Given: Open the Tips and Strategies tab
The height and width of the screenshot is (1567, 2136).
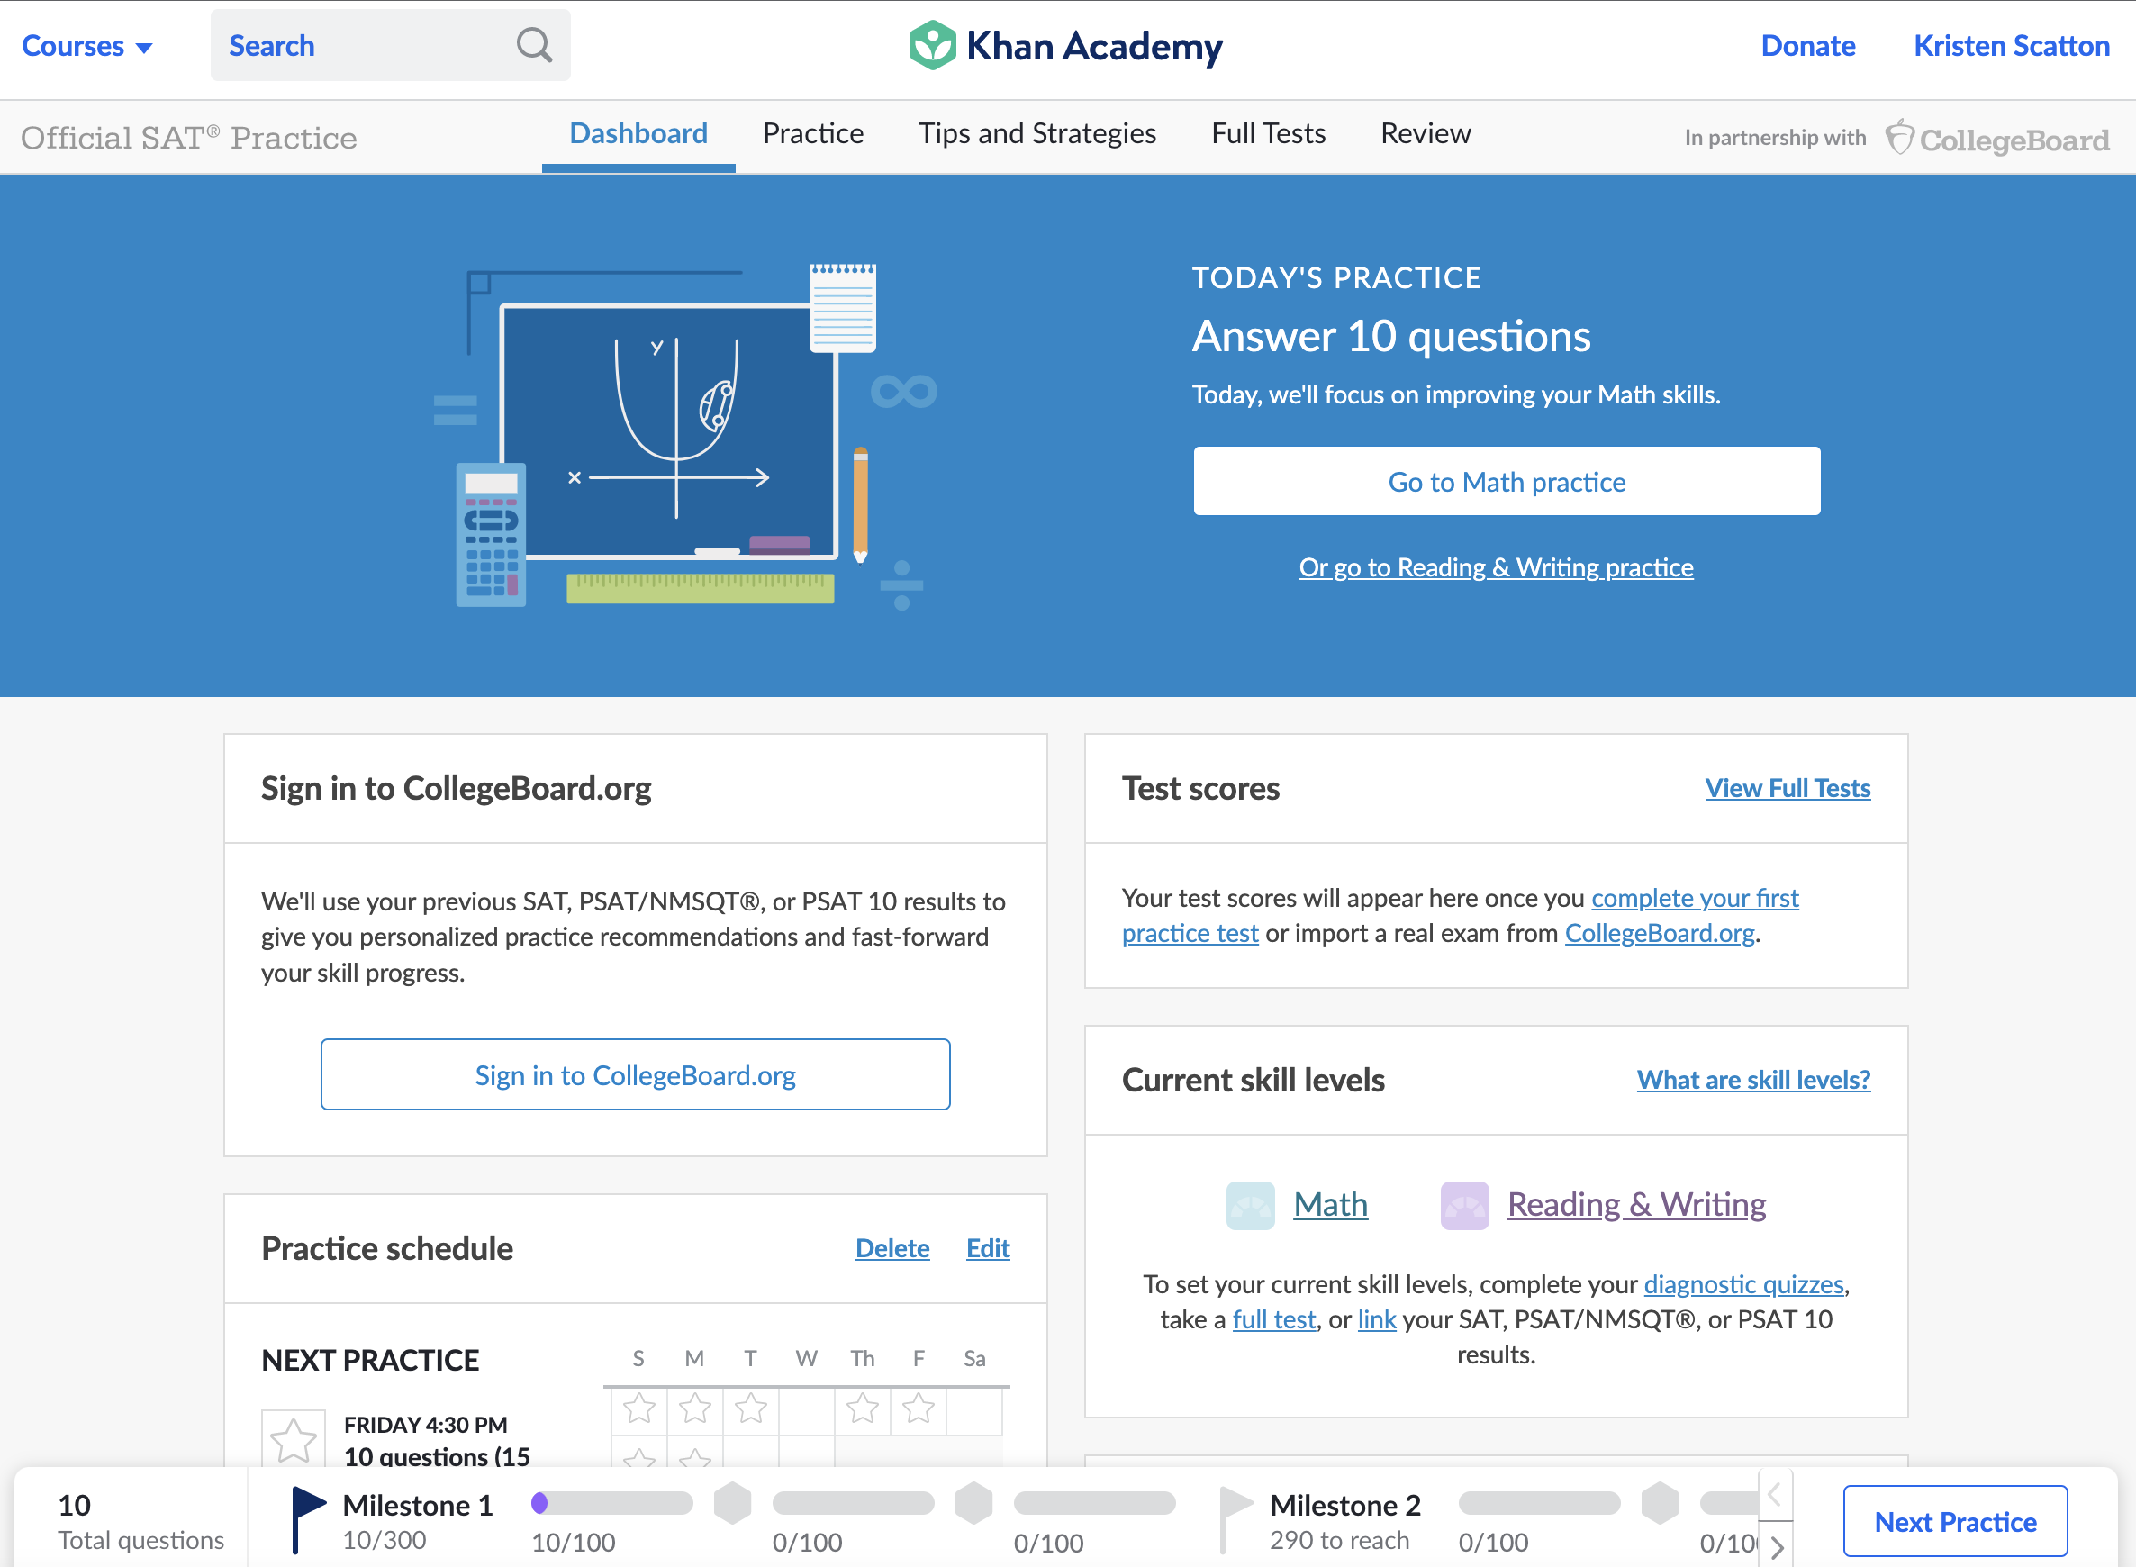Looking at the screenshot, I should tap(1036, 134).
